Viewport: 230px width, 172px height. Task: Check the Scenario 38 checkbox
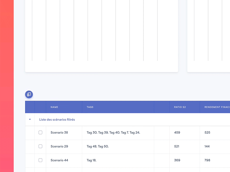(40, 132)
